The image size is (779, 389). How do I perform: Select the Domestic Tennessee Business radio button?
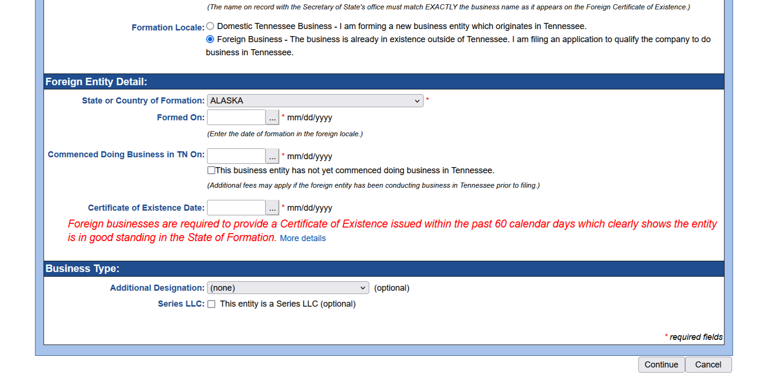(210, 26)
